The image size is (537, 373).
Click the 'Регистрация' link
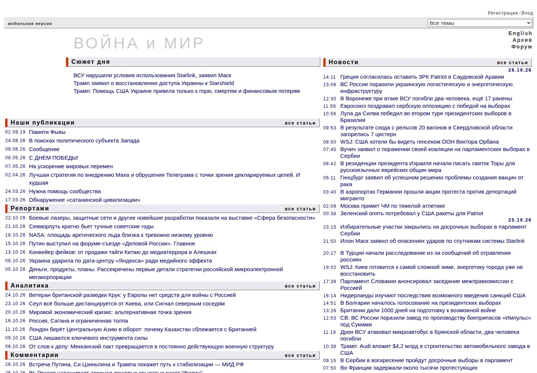[503, 13]
